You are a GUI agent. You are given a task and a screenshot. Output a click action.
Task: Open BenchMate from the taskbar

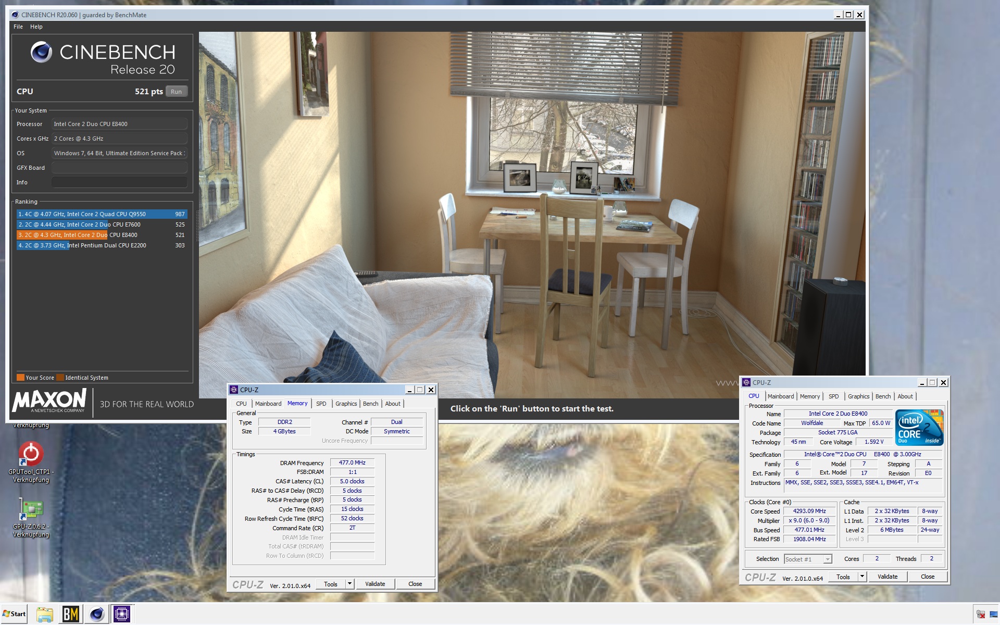(70, 614)
